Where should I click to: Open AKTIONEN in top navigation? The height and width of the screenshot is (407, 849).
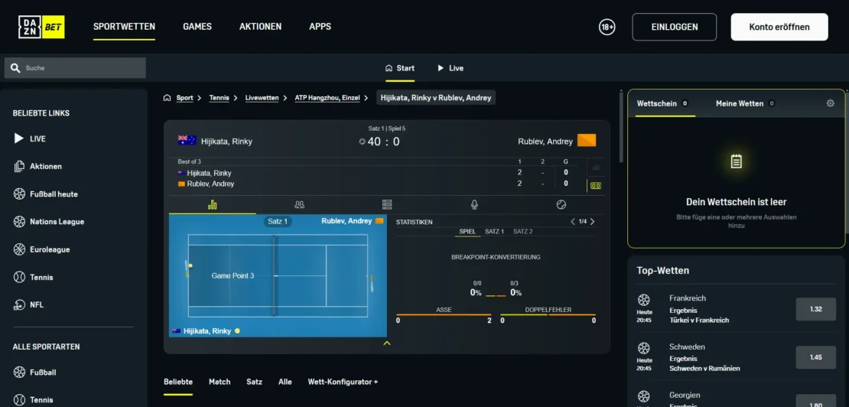pos(261,27)
